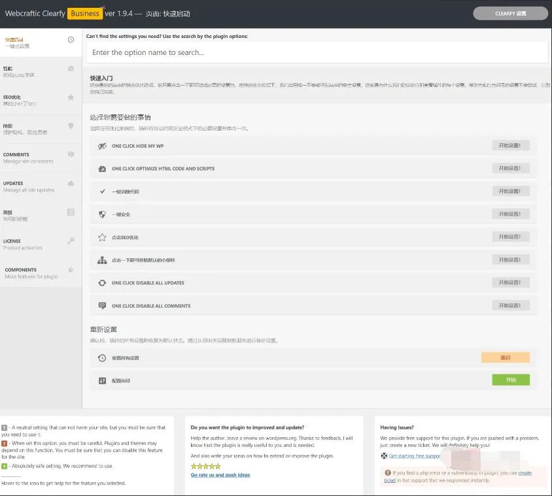Click the green question-mark legend icon for safe setting
552x496 pixels.
click(4, 466)
